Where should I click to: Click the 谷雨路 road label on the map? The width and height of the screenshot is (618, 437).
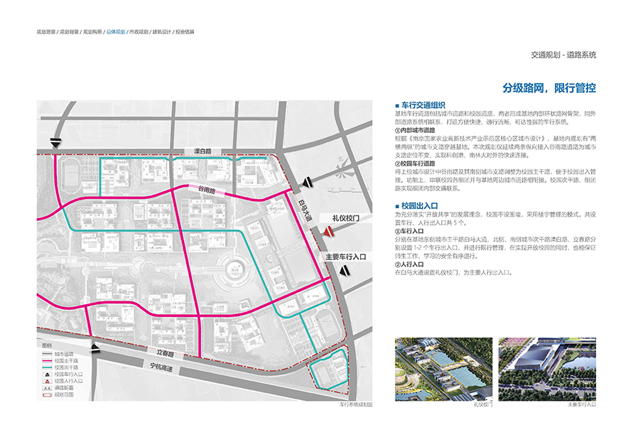pyautogui.click(x=207, y=190)
